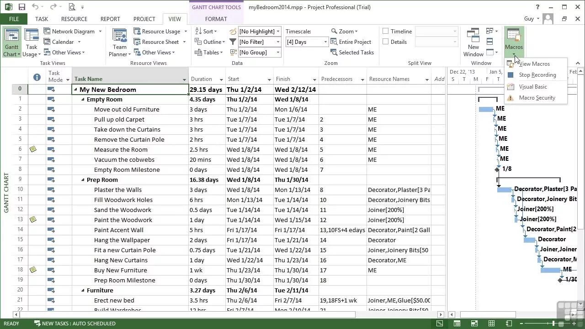Open the Filter dropdown
Image resolution: width=585 pixels, height=329 pixels.
click(278, 42)
